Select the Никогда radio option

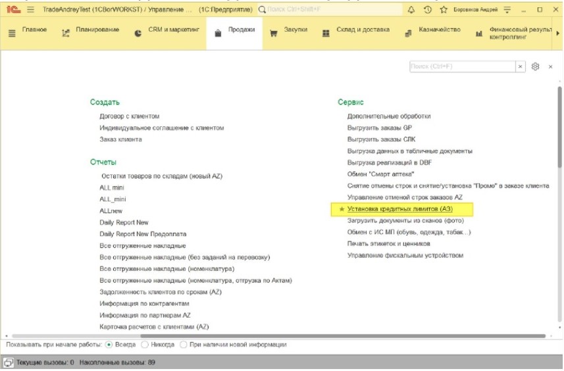145,345
